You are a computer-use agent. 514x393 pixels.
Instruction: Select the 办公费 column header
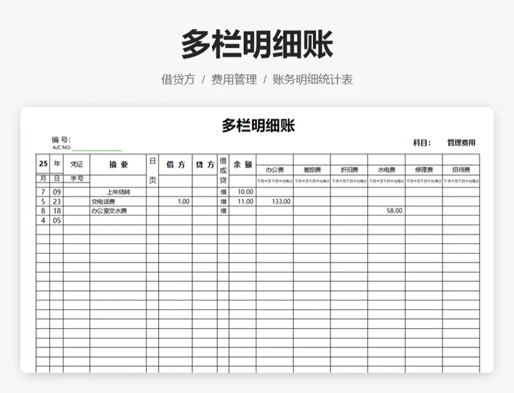[x=275, y=170]
